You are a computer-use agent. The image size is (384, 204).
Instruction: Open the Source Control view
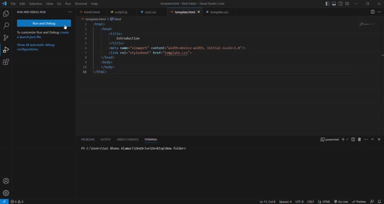pyautogui.click(x=6, y=37)
